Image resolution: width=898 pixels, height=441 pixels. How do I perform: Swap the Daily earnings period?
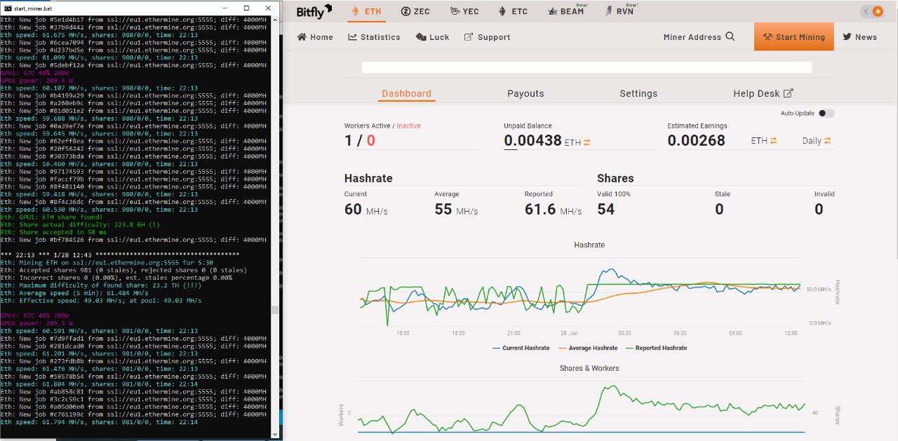(827, 141)
